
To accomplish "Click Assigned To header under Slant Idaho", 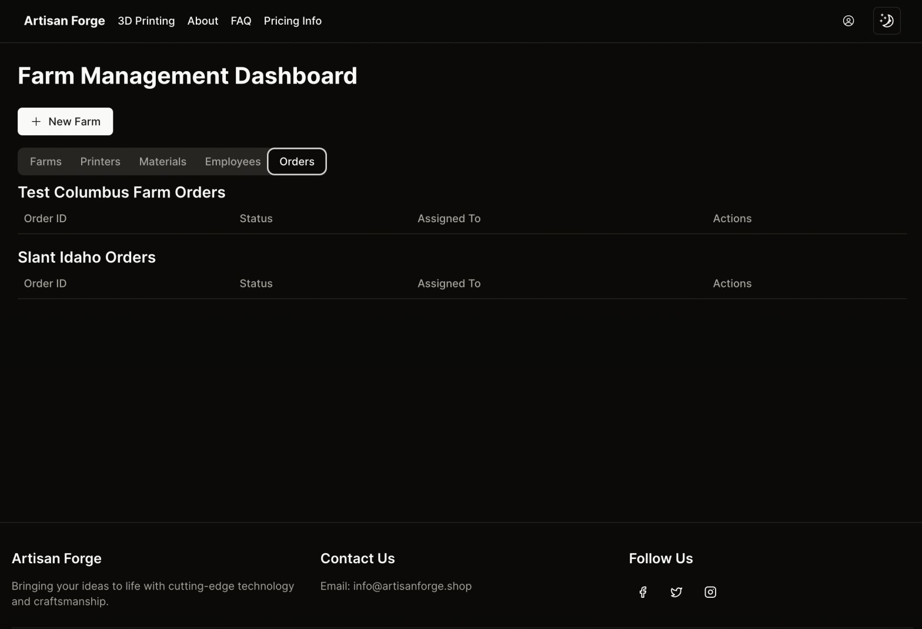I will pos(449,283).
